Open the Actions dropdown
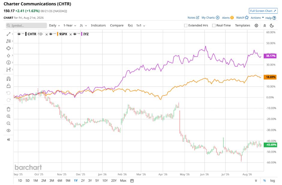 click(x=257, y=18)
